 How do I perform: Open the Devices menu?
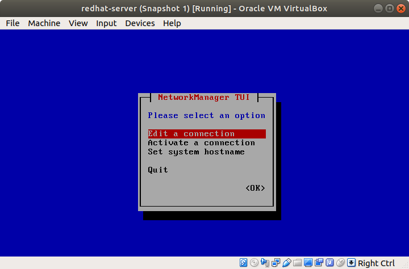(140, 23)
